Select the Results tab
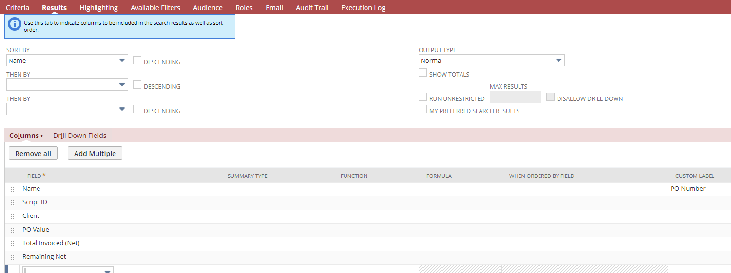The height and width of the screenshot is (273, 731). tap(54, 8)
